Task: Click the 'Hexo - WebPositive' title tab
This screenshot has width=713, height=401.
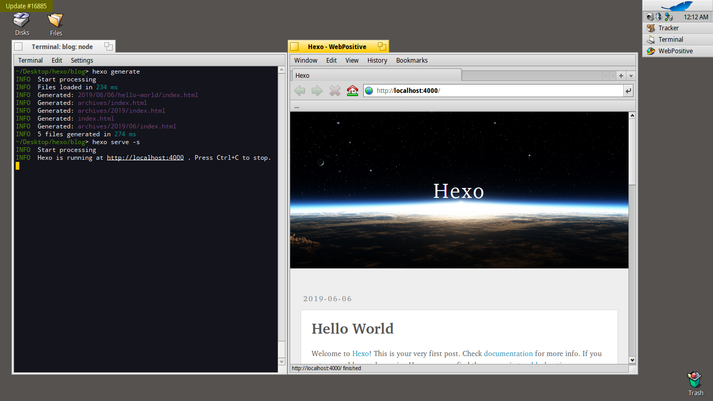Action: pos(337,46)
